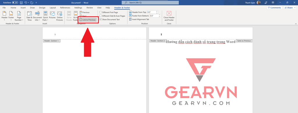Viewport: 298px width, 113px height.
Task: Open the File menu
Action: click(x=4, y=8)
